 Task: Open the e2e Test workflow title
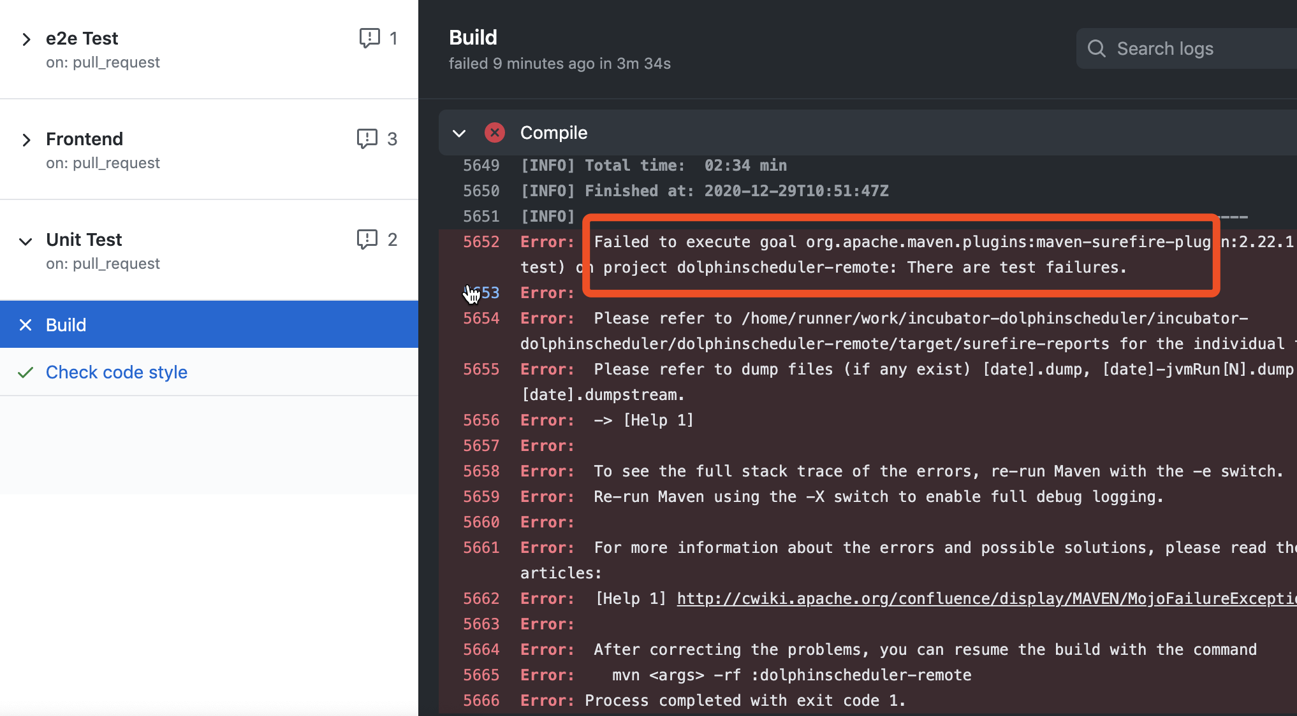pos(82,38)
